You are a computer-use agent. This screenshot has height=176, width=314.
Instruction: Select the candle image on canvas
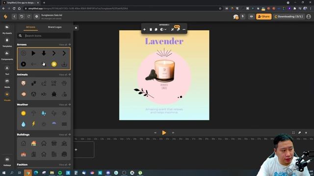click(x=165, y=71)
